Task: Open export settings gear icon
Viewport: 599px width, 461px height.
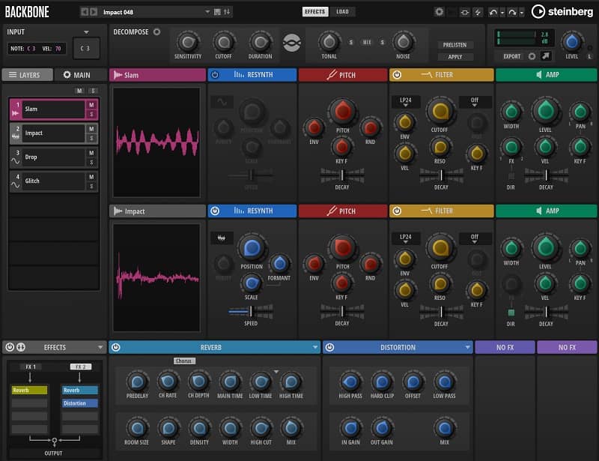Action: (532, 56)
